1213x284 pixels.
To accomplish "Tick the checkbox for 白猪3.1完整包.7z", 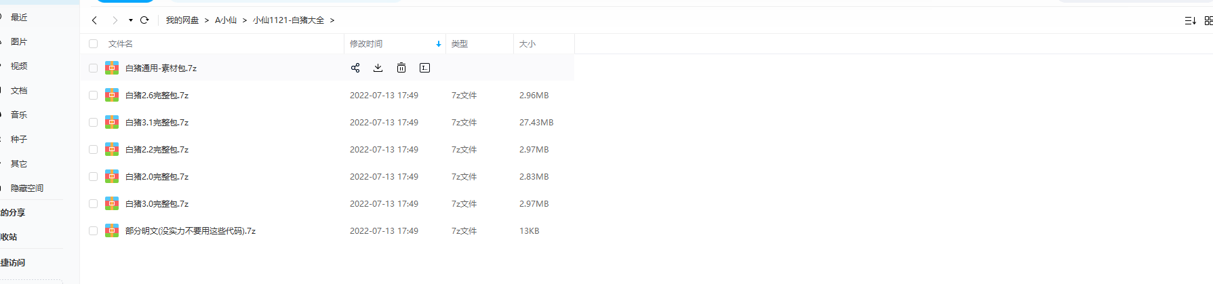I will pyautogui.click(x=94, y=123).
